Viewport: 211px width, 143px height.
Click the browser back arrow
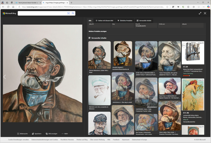click(x=3, y=7)
